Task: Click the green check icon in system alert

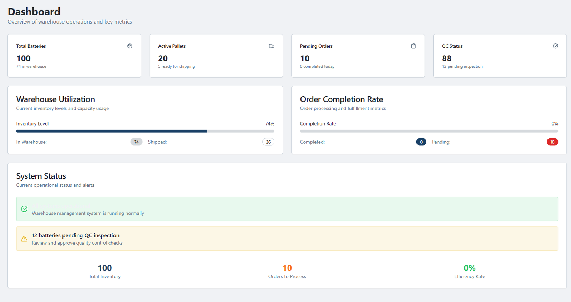Action: [x=24, y=209]
